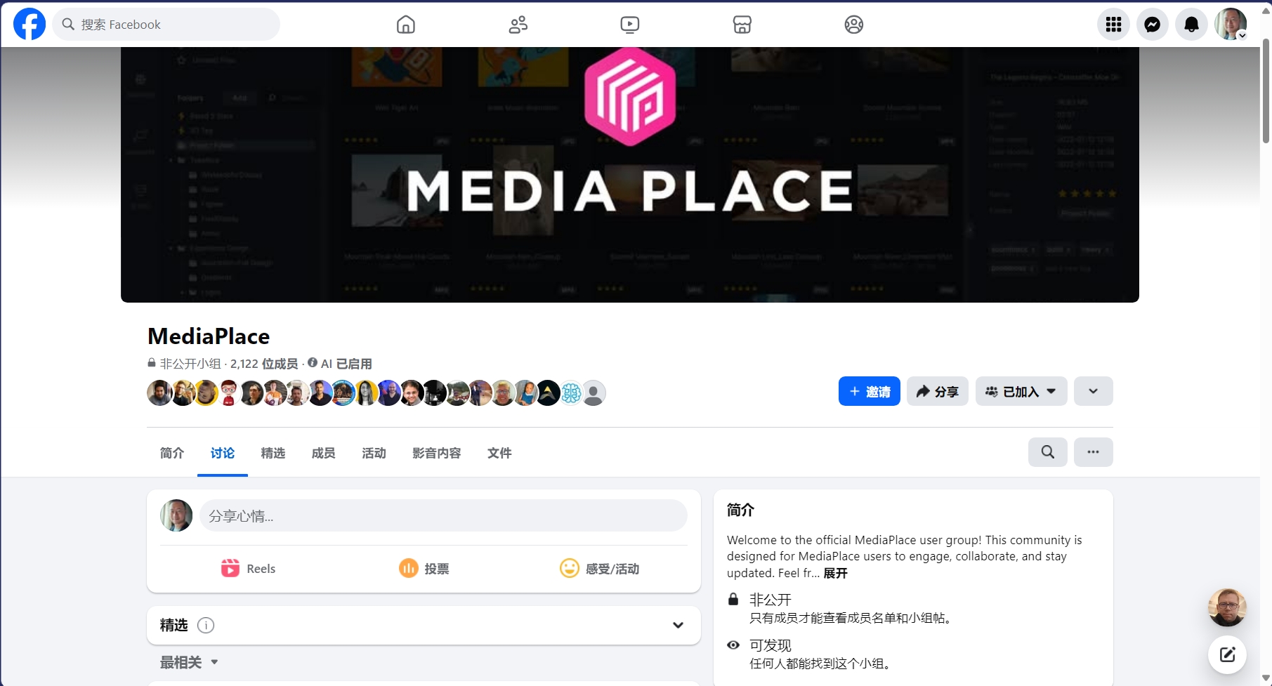This screenshot has width=1272, height=686.
Task: Open the Marketplace icon
Action: pos(742,25)
